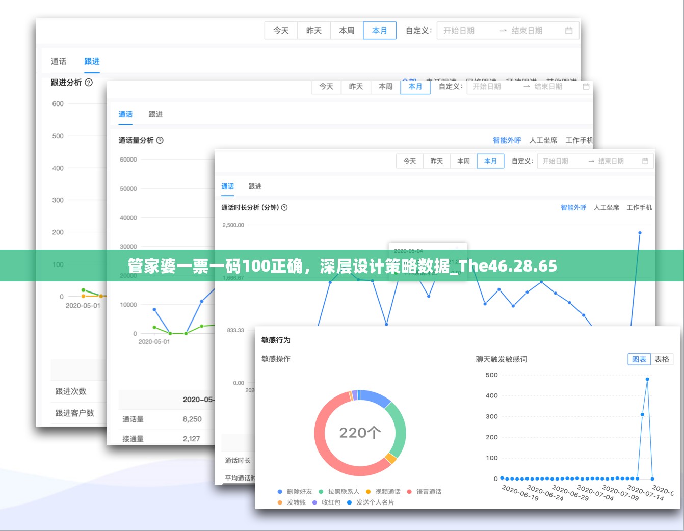
Task: Select 智能外呼 filter in 通话量分析 window
Action: pos(507,140)
